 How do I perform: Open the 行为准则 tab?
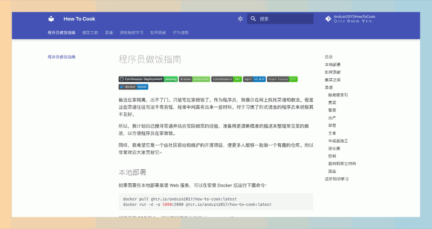click(x=181, y=32)
